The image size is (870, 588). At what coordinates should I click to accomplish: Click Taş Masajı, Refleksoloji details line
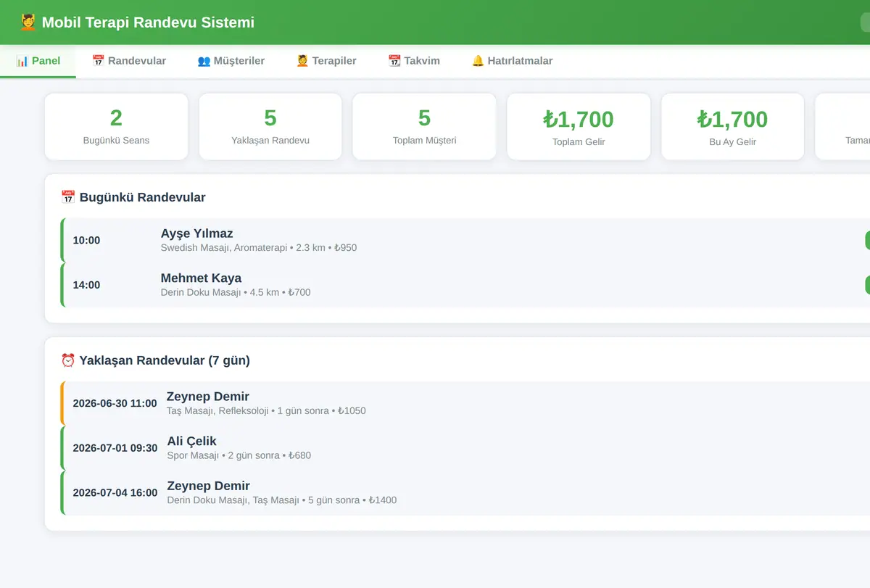click(266, 411)
